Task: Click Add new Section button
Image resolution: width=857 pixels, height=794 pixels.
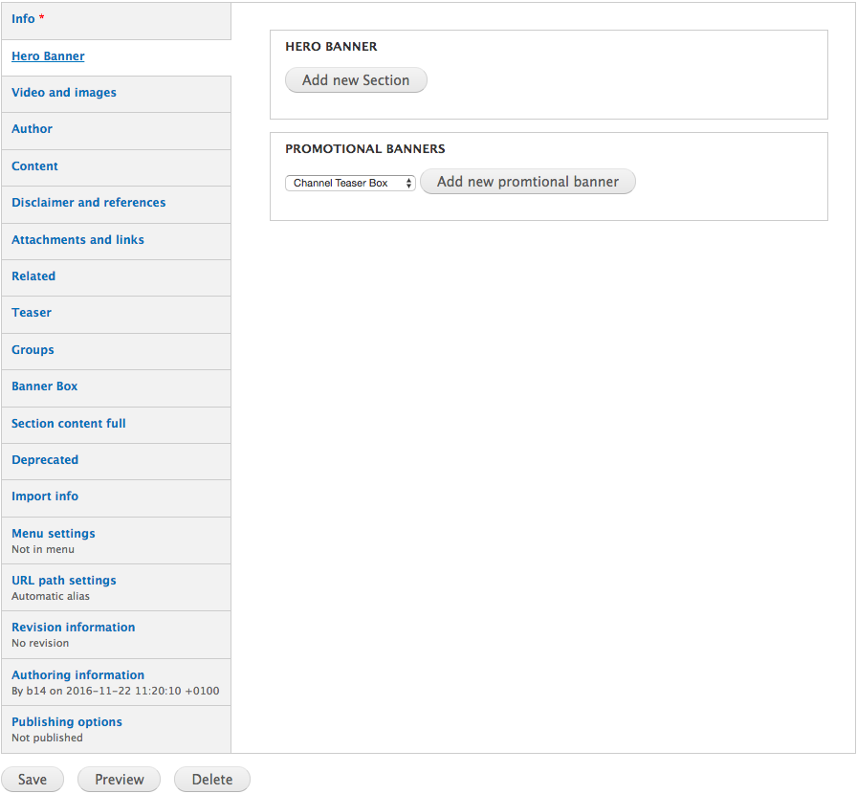Action: (356, 80)
